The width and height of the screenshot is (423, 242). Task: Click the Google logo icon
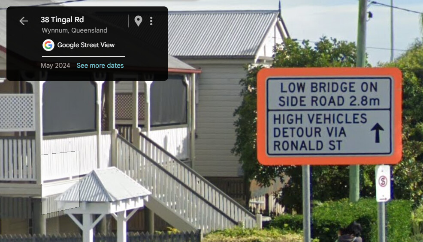48,45
